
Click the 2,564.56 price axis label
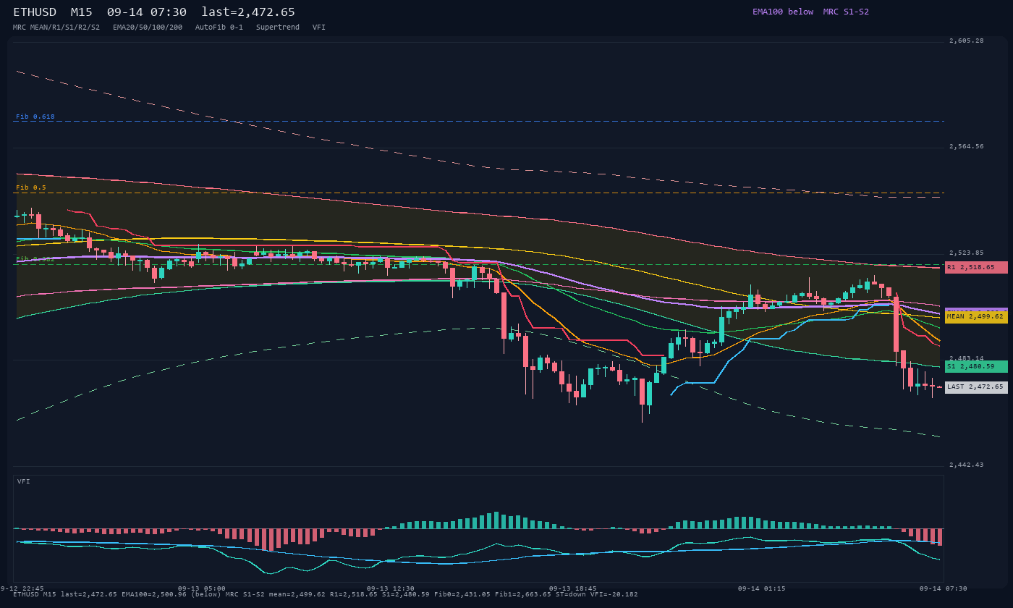click(x=967, y=147)
